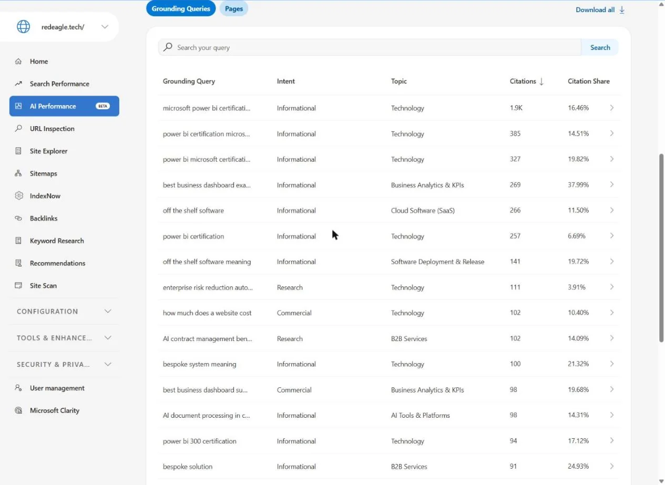This screenshot has width=665, height=485.
Task: Click the page vertical scrollbar thumb
Action: coord(661,248)
